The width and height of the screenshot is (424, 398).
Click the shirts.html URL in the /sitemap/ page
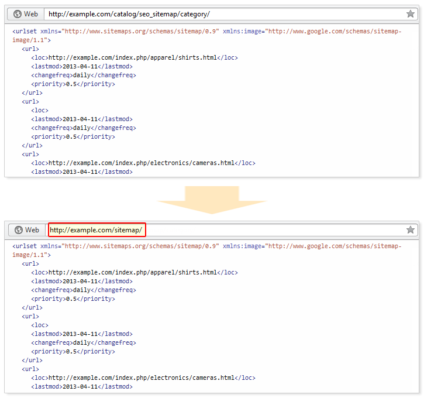[x=133, y=272]
